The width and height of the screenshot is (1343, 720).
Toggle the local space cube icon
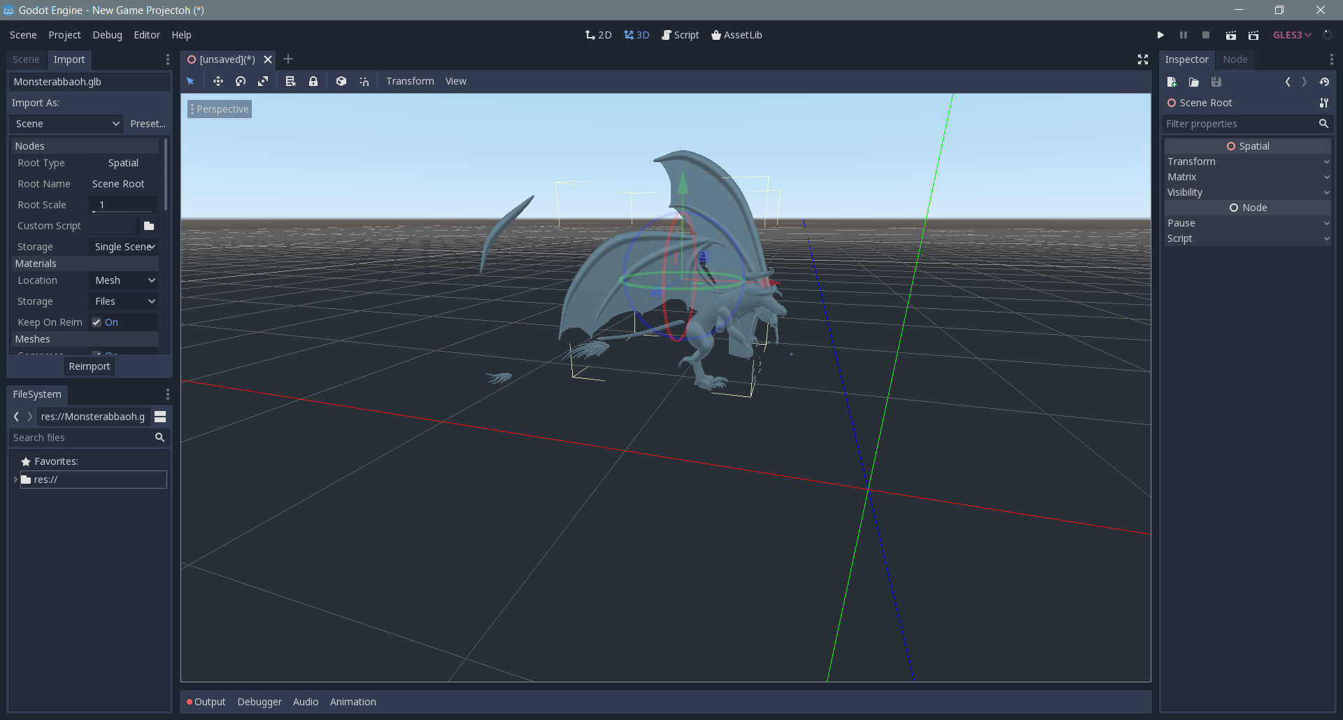point(341,81)
